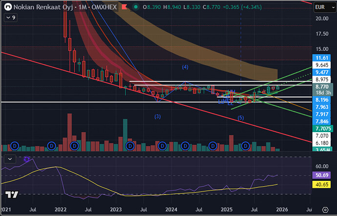The image size is (337, 216).
Task: Select the Elliott wave label (5)
Action: click(241, 118)
